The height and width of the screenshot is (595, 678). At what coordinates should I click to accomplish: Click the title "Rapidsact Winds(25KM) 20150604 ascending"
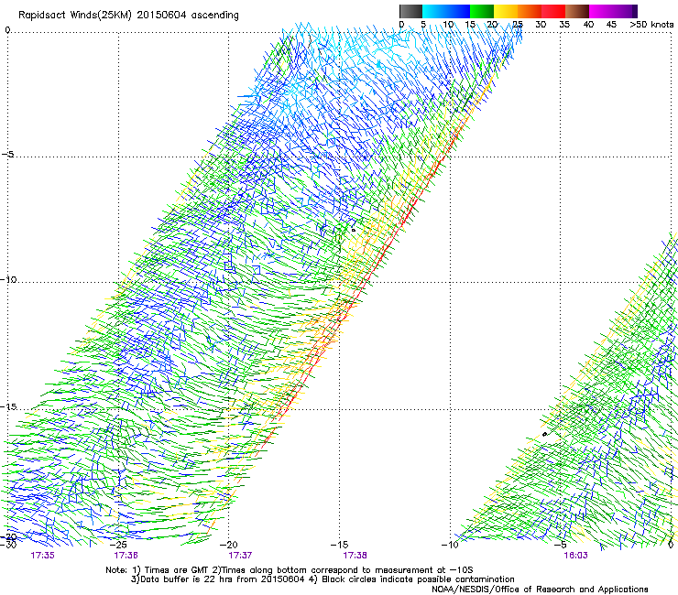pos(128,16)
